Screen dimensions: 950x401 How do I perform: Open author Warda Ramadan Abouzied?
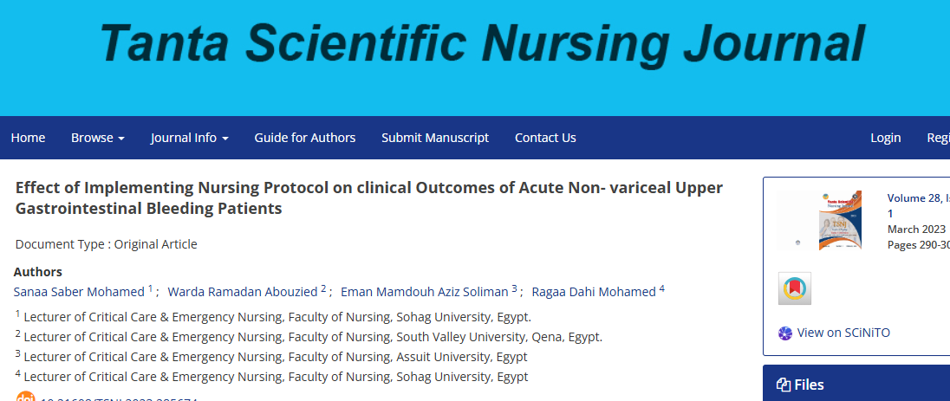243,292
